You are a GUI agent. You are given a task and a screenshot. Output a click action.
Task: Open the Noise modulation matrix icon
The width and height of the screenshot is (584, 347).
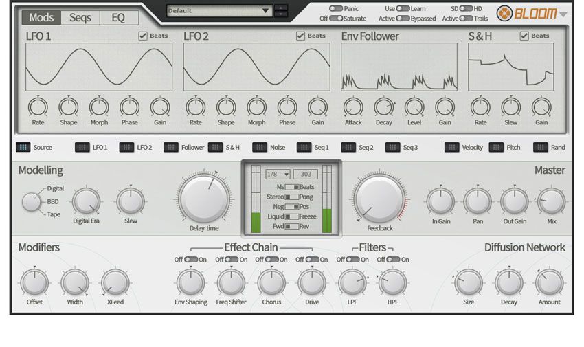[259, 147]
